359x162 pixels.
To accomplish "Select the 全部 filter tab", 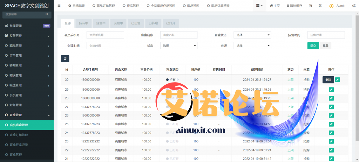I will (x=68, y=23).
